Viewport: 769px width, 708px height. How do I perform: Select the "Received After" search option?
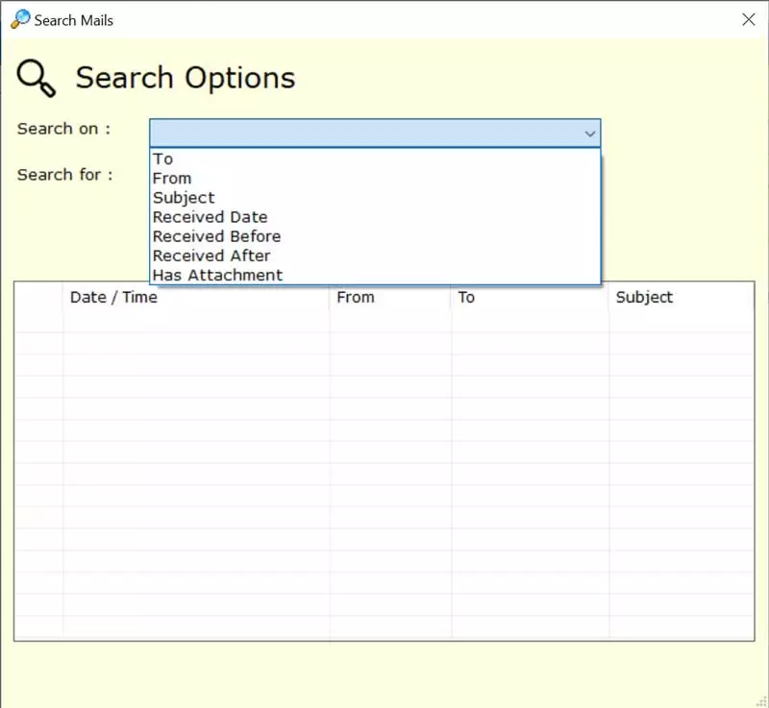[x=211, y=256]
